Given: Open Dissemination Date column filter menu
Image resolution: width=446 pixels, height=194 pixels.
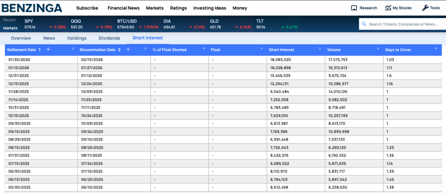Looking at the screenshot, I should click(x=145, y=50).
